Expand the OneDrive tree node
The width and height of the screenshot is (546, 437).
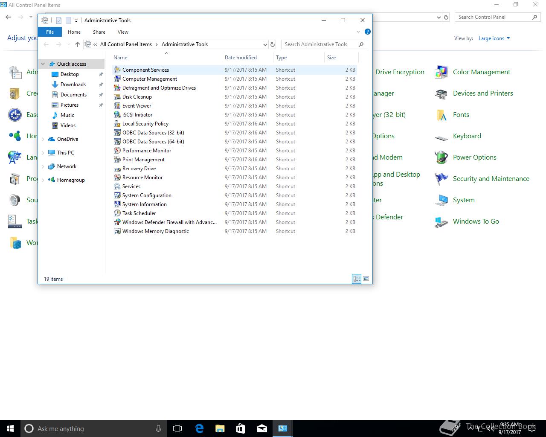[43, 139]
